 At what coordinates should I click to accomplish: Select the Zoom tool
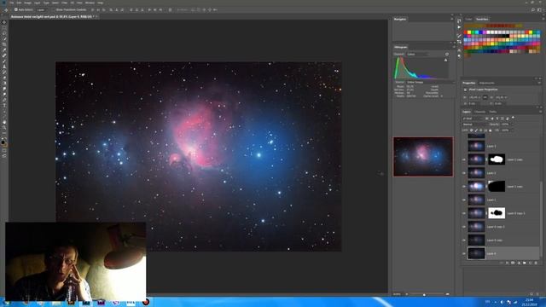(x=4, y=128)
